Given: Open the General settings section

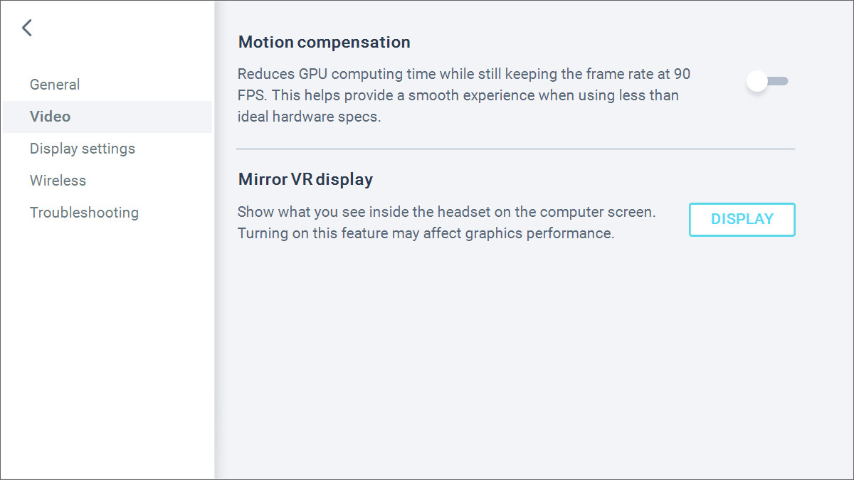Looking at the screenshot, I should [55, 84].
